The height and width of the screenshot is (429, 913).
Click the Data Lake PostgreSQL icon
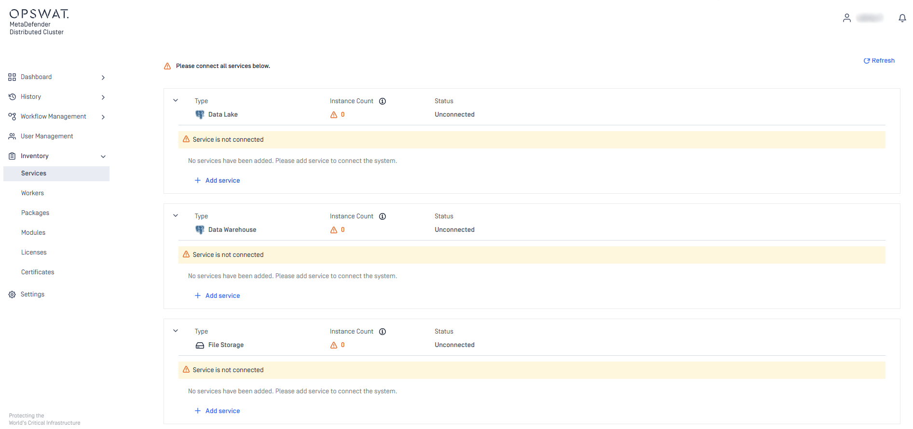(200, 115)
